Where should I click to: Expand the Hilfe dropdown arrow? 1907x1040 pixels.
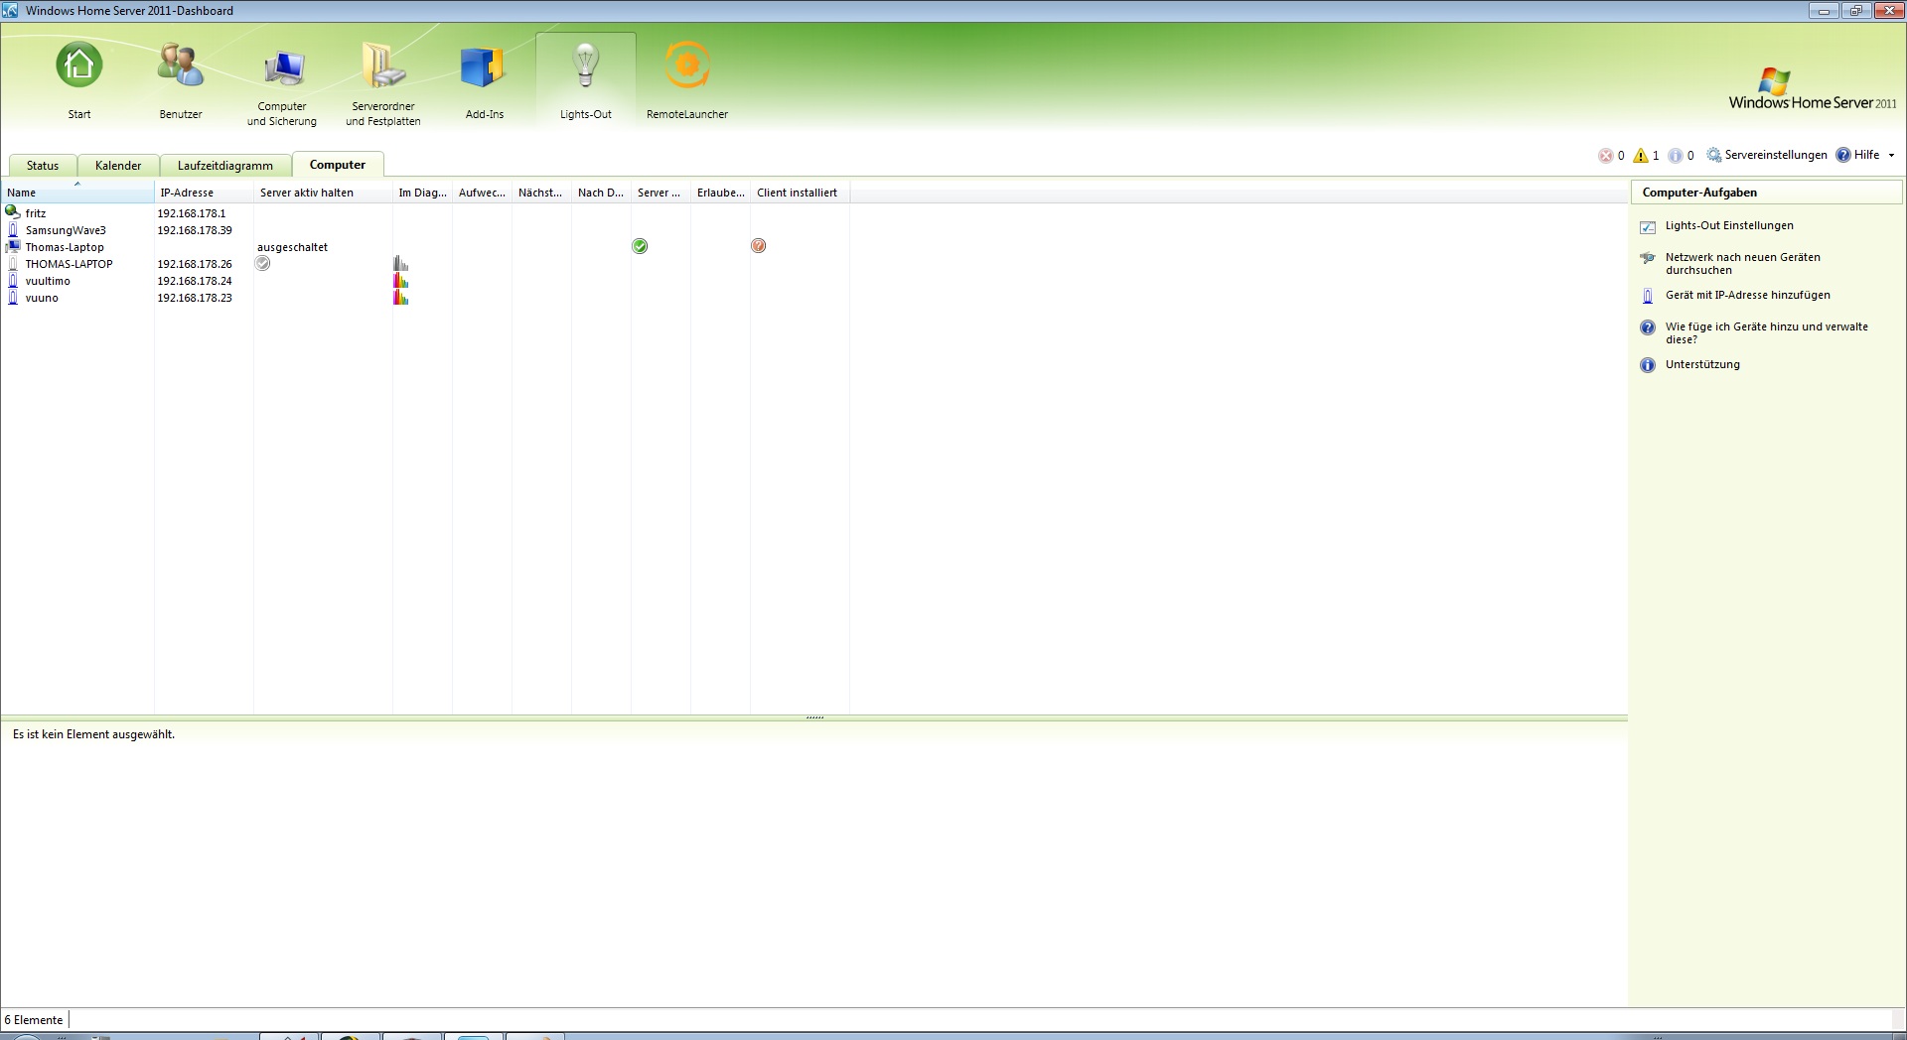tap(1891, 156)
